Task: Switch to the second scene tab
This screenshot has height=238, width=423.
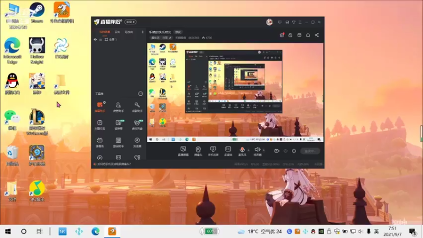Action: (117, 32)
